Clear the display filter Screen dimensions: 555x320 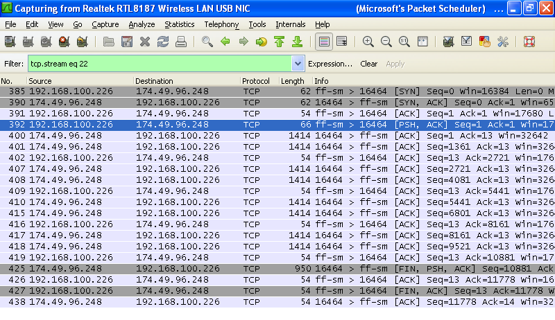(x=368, y=64)
